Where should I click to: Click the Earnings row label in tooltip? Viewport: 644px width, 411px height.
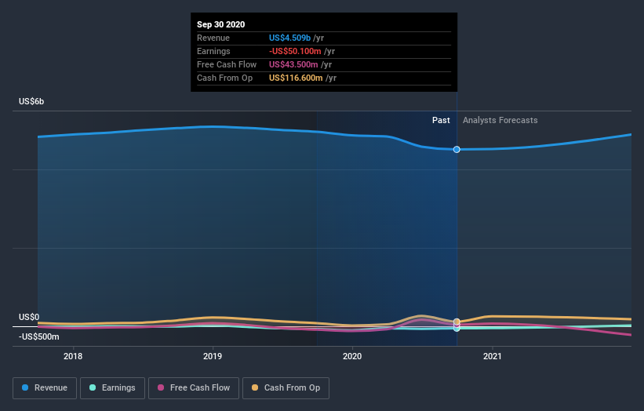213,51
